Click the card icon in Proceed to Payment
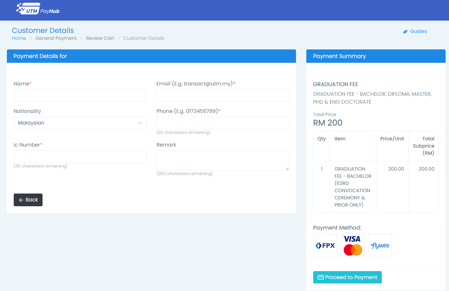This screenshot has height=291, width=449. [x=321, y=277]
